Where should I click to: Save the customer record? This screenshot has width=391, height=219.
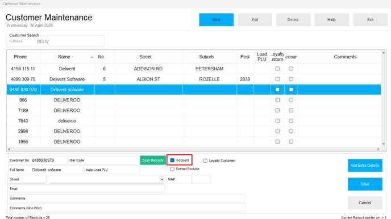(365, 184)
